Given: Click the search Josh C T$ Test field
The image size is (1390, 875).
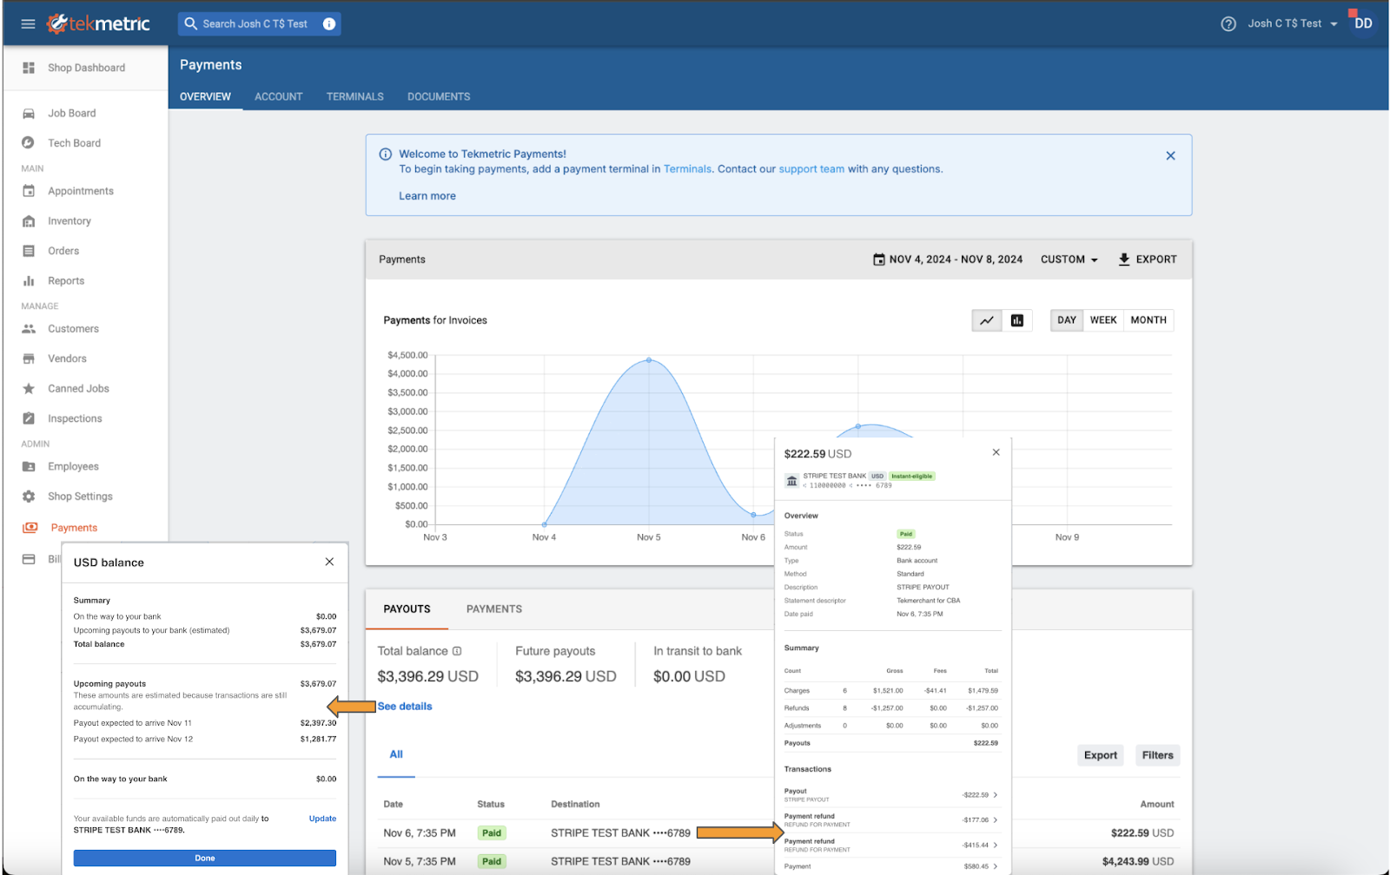Looking at the screenshot, I should pyautogui.click(x=259, y=23).
